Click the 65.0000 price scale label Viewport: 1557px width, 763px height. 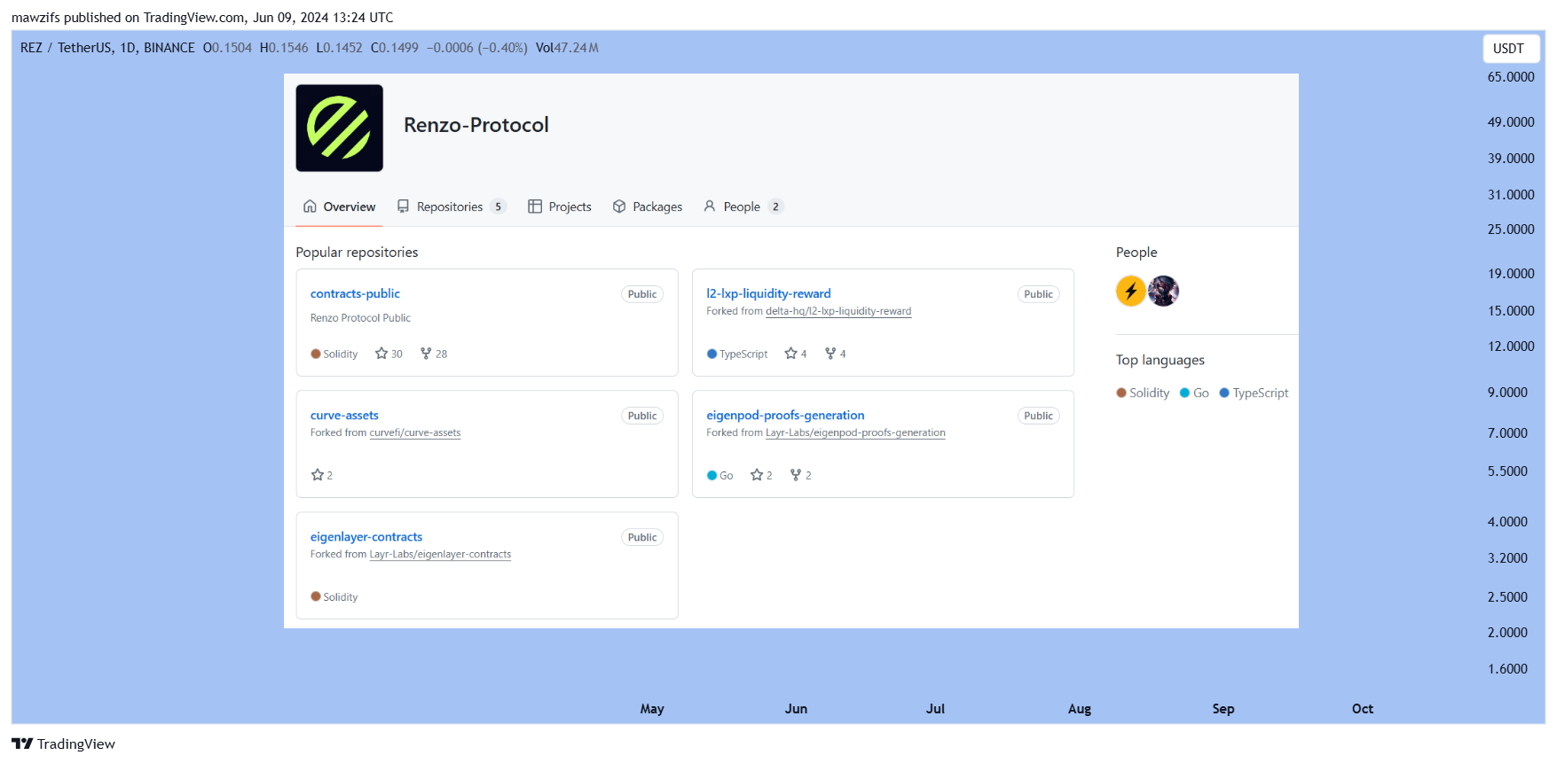[1511, 77]
